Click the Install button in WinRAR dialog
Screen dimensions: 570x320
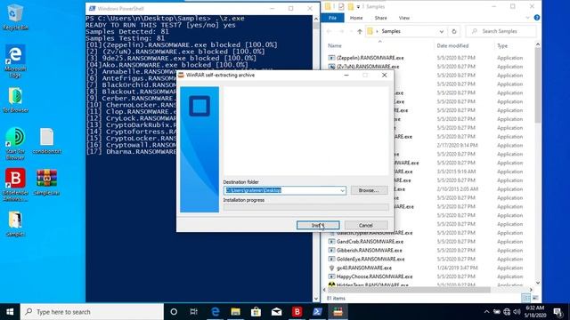click(318, 225)
